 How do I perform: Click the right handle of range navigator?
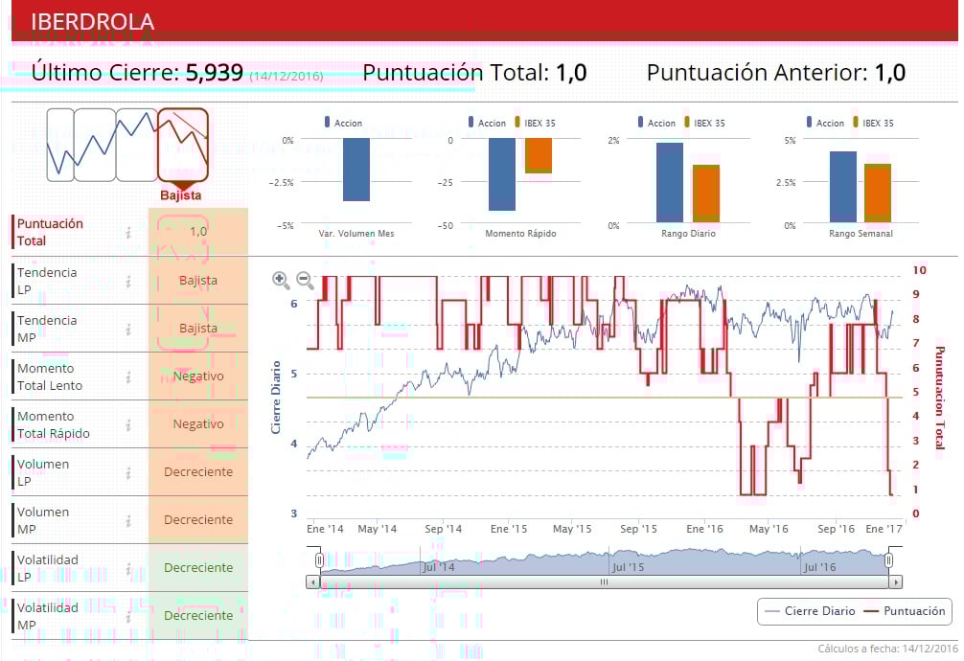888,560
